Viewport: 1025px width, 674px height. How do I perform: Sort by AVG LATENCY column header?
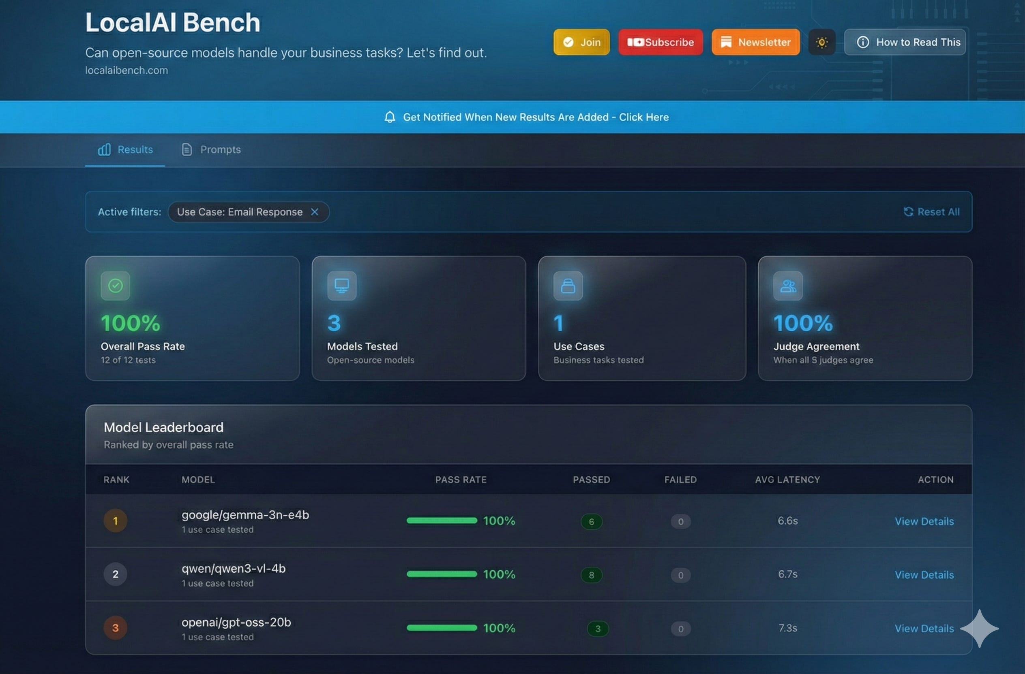(x=788, y=480)
